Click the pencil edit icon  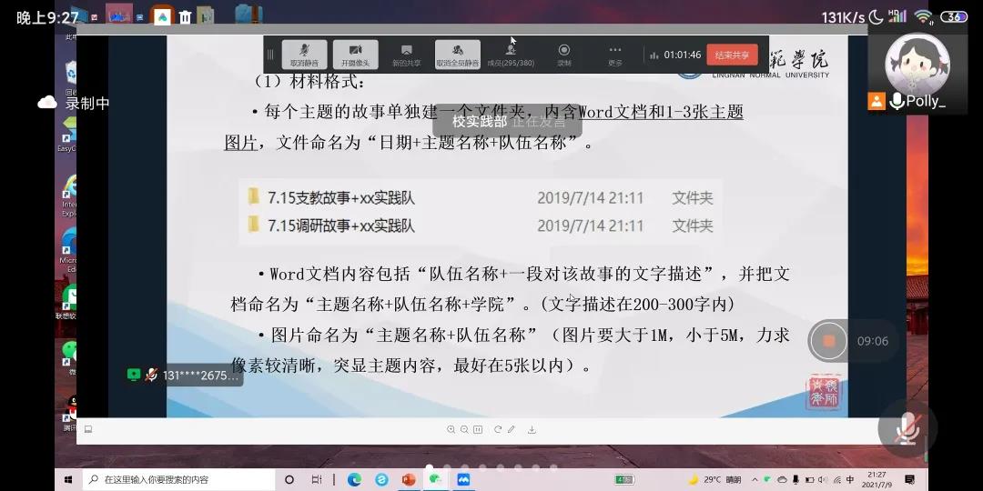click(x=512, y=430)
